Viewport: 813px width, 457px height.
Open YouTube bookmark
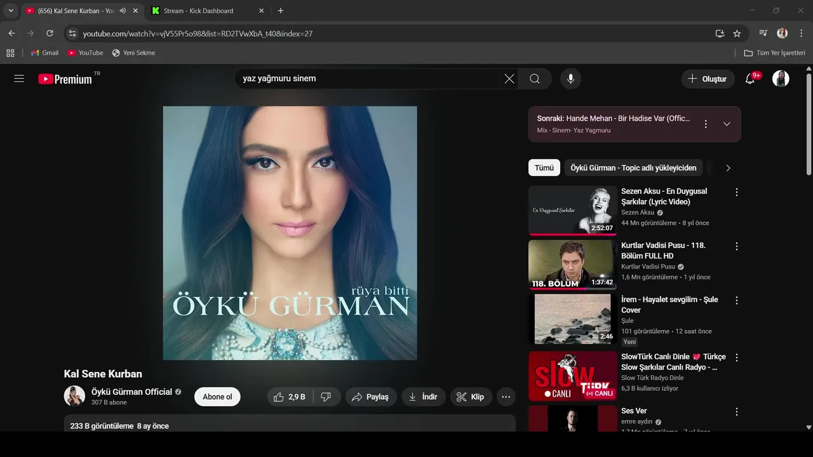pos(85,53)
